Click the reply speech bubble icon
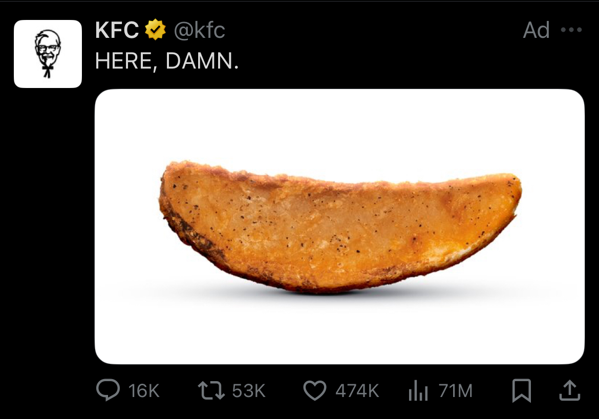599x419 pixels. 108,391
